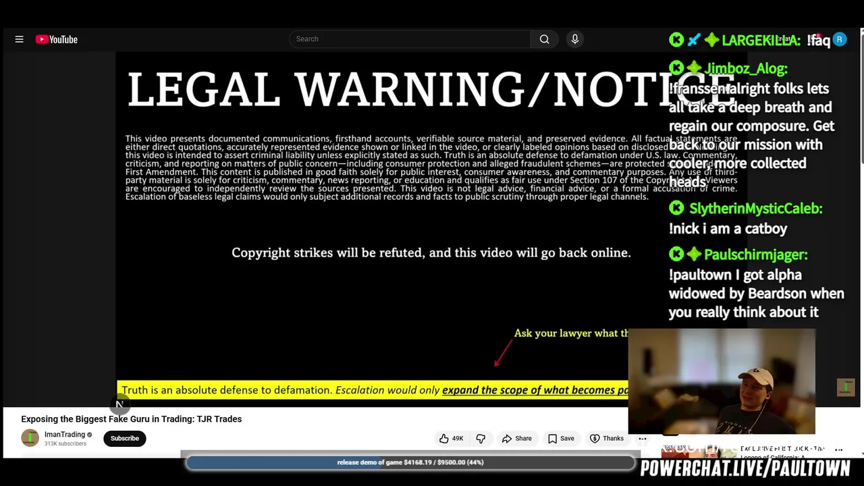Viewport: 864px width, 486px height.
Task: Click the Paulschrmjager chat username
Action: [755, 254]
